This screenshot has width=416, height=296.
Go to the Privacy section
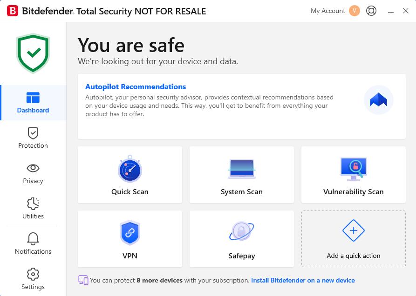[x=33, y=173]
